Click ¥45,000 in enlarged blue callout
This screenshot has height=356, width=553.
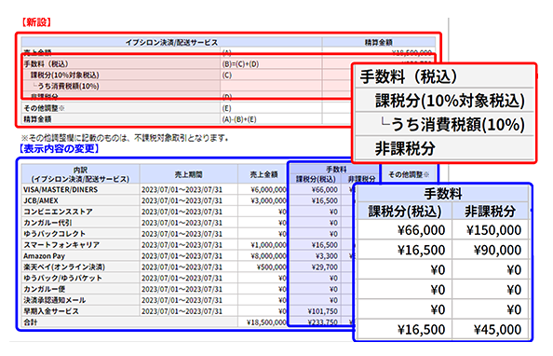[x=497, y=330]
